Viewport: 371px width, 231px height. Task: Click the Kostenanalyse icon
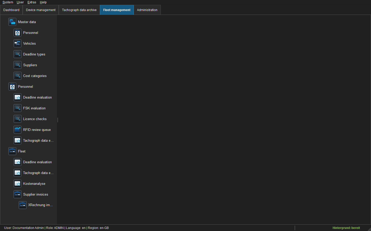coord(18,184)
